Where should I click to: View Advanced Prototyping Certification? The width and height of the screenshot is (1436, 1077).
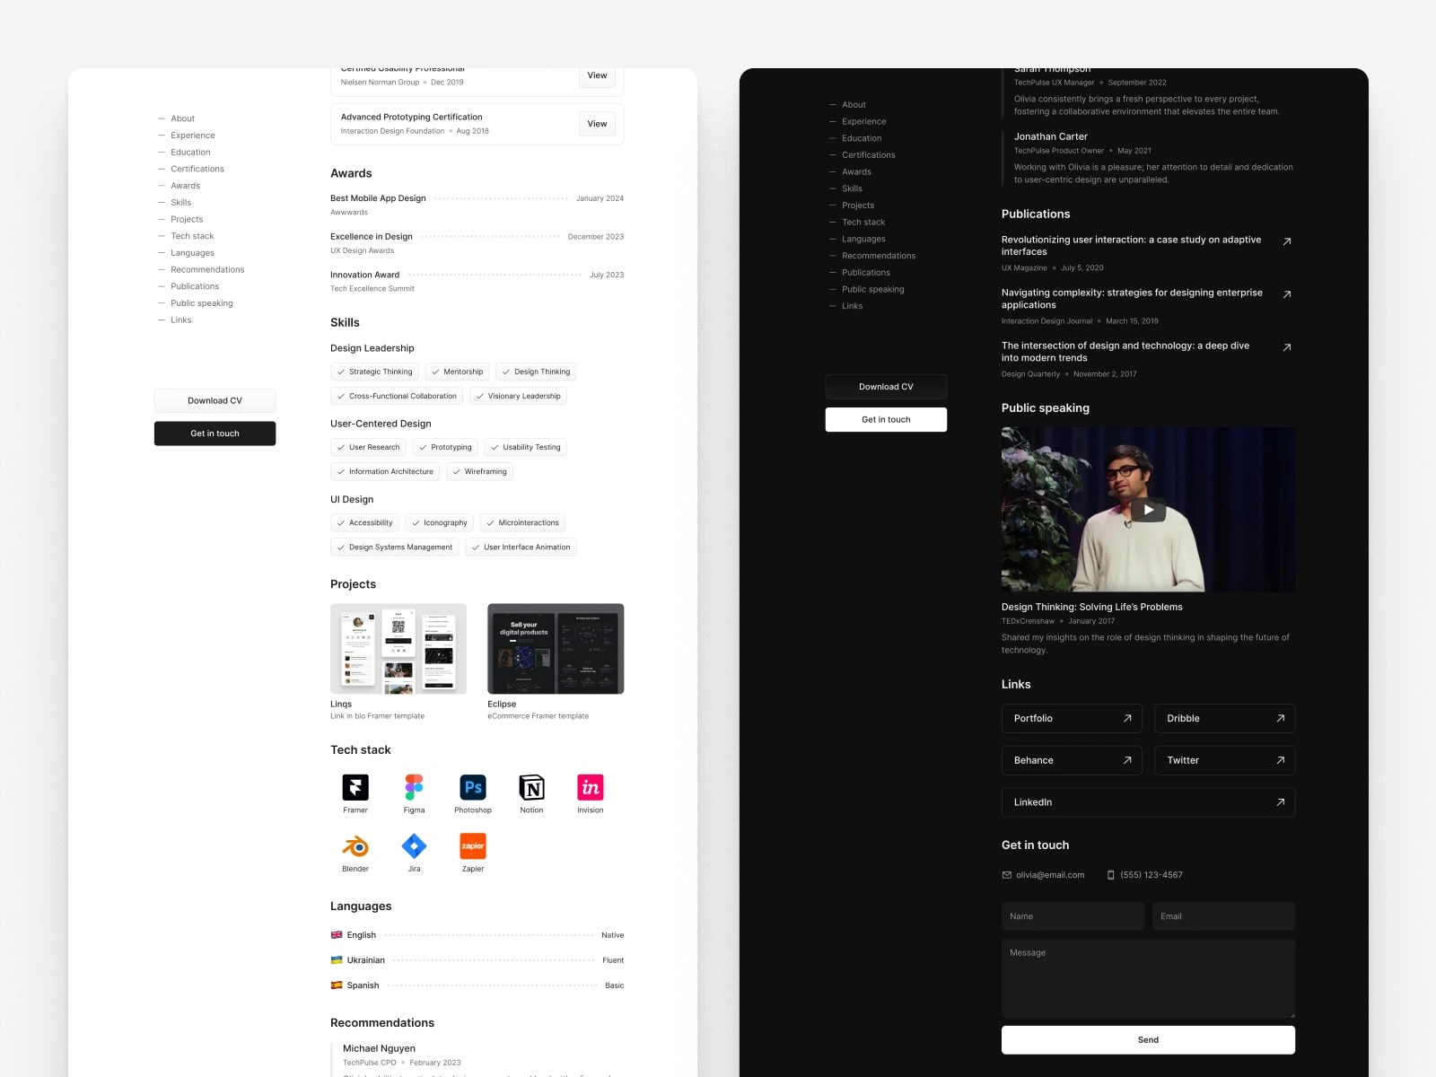click(x=597, y=124)
